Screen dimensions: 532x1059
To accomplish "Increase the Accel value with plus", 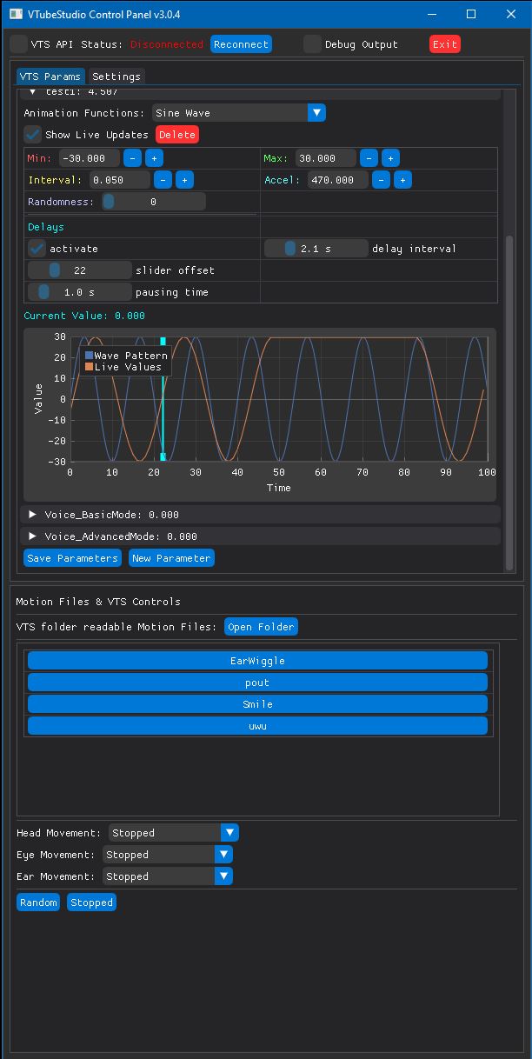I will click(402, 180).
